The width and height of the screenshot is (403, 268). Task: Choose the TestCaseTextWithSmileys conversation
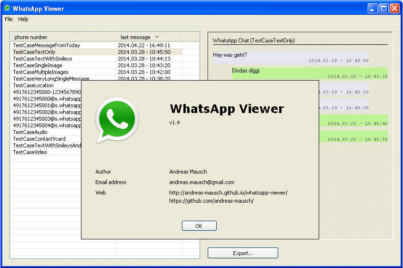42,59
